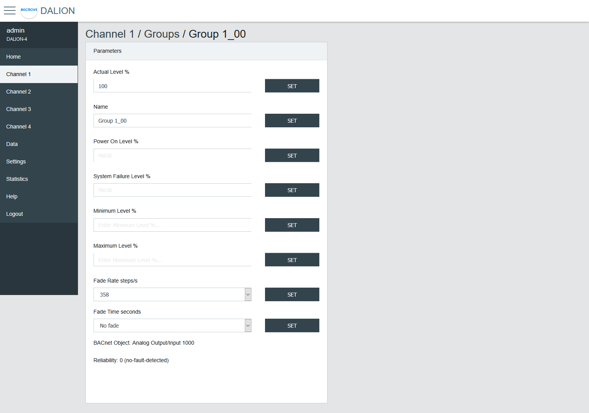
Task: Open the Settings sidebar item
Action: point(16,161)
